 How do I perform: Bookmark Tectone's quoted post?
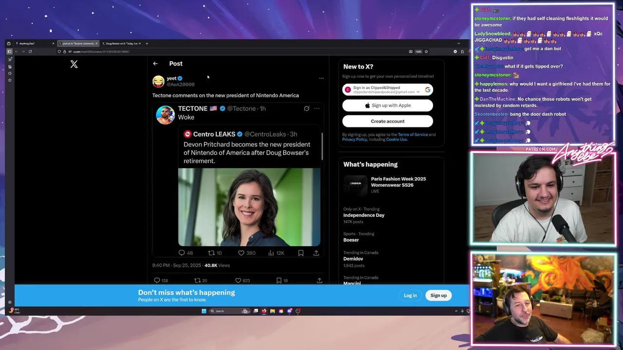click(x=301, y=253)
